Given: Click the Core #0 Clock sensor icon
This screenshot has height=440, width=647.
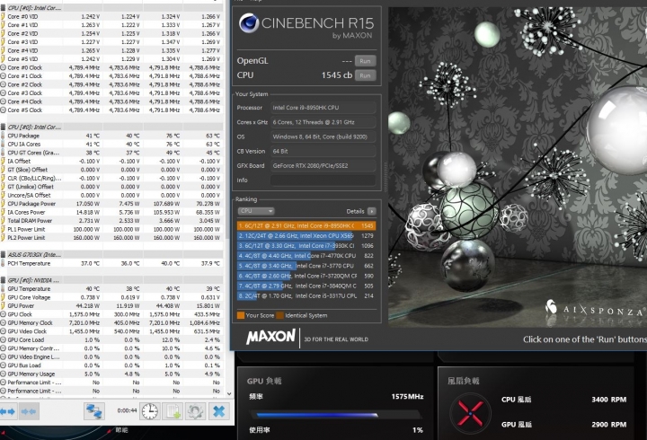Looking at the screenshot, I should [4, 67].
